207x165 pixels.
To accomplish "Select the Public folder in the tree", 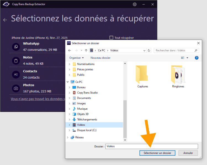I will 81,75.
